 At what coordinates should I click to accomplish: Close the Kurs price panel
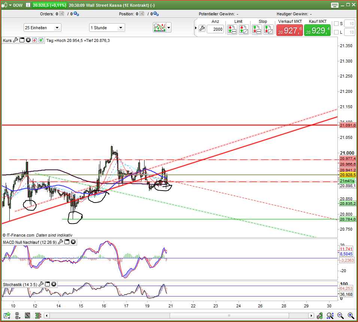28,40
